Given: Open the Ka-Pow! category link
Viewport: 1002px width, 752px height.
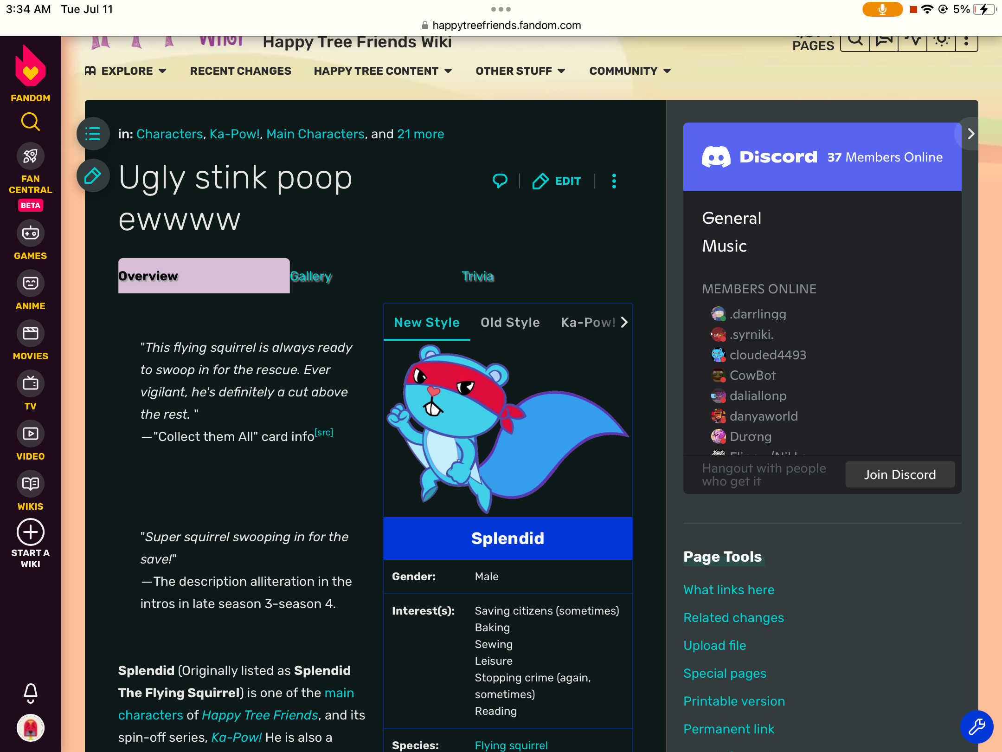Looking at the screenshot, I should [234, 134].
